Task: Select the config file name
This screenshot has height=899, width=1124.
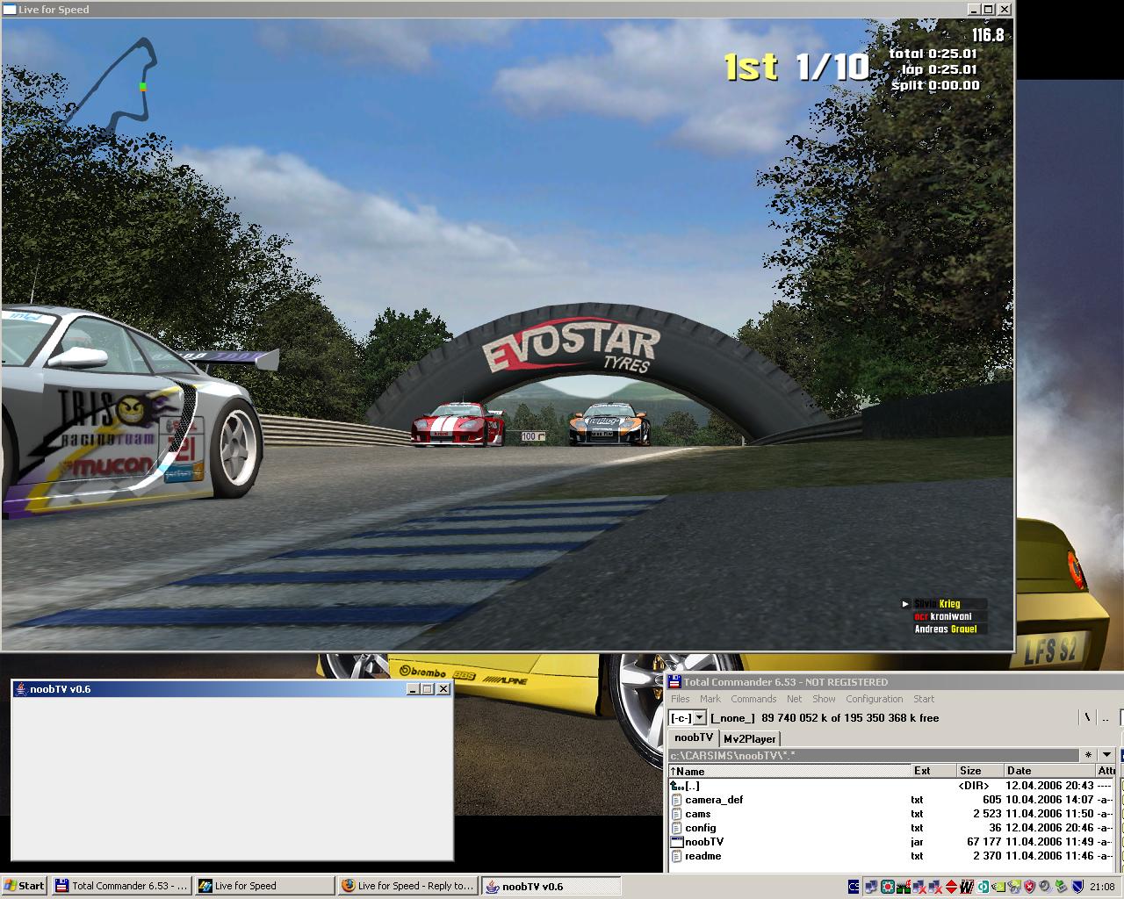Action: tap(701, 828)
